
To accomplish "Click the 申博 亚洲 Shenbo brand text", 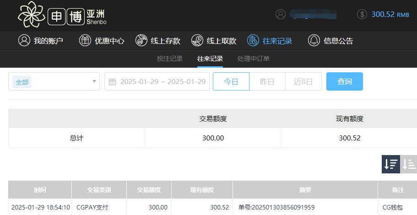I will point(77,17).
